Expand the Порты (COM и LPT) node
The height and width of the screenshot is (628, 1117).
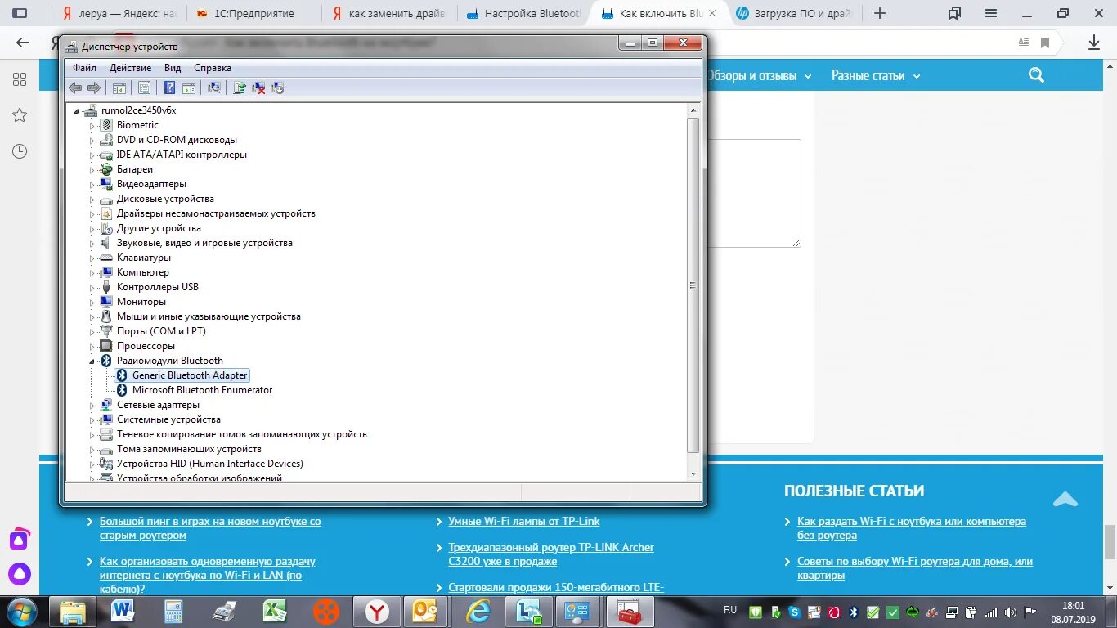coord(92,331)
